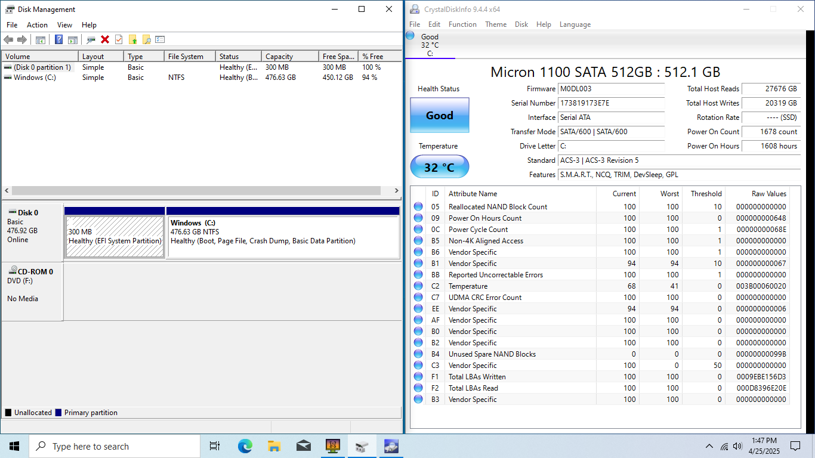Click the CD-ROM 0 drive icon

click(x=12, y=271)
